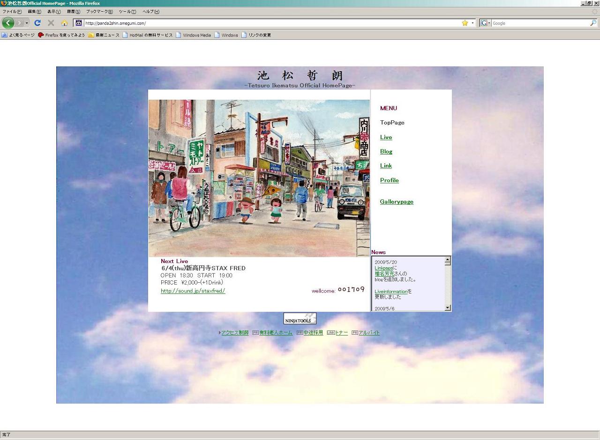Open the ツール(T) menu
The width and height of the screenshot is (600, 440).
[127, 12]
